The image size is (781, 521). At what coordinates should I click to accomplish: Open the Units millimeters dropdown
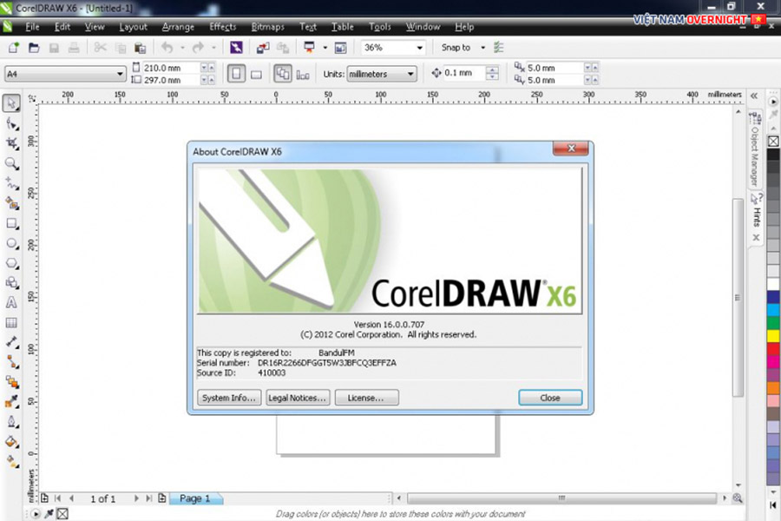410,74
